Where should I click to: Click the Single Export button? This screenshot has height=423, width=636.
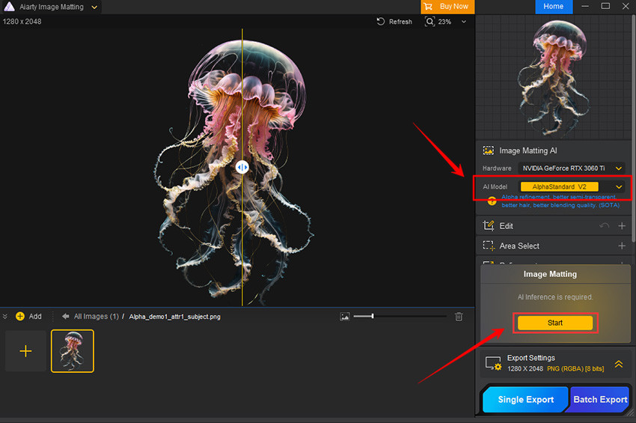tap(525, 399)
